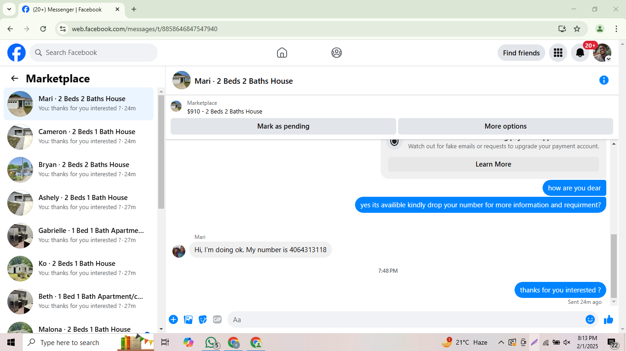Open Cameron 2 Beds 1 Bath conversation
The height and width of the screenshot is (351, 626).
coord(78,137)
